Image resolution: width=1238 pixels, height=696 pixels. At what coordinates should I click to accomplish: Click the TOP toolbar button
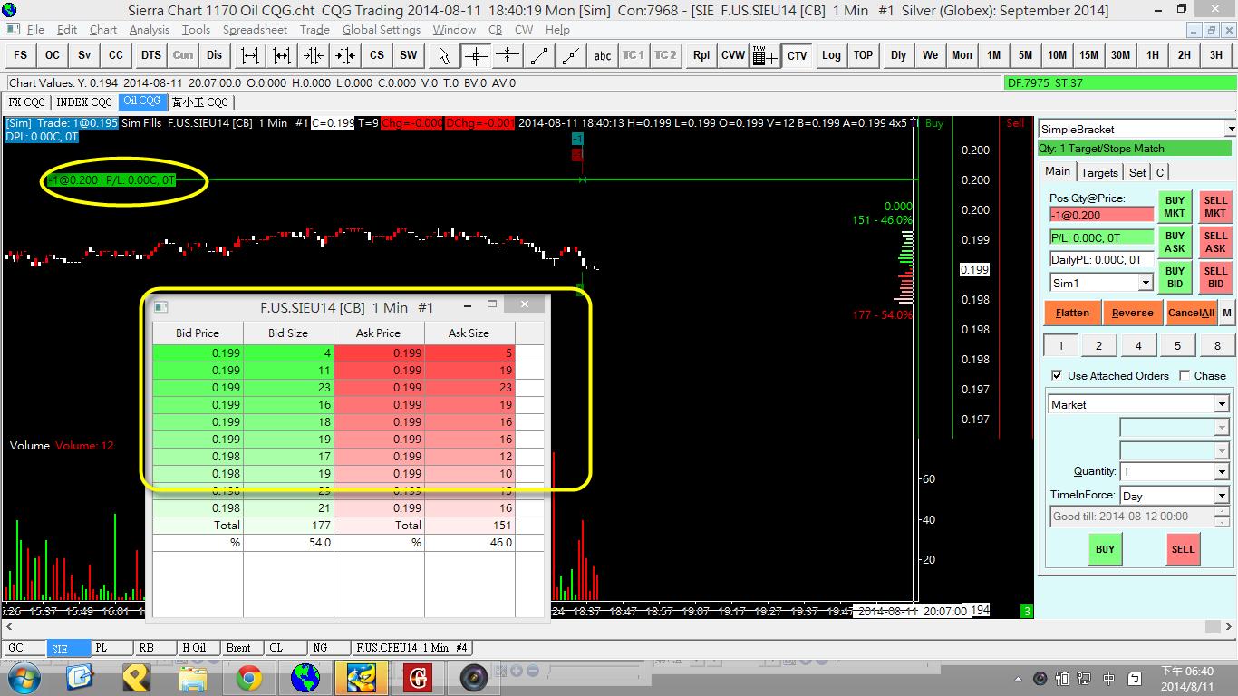pyautogui.click(x=863, y=55)
